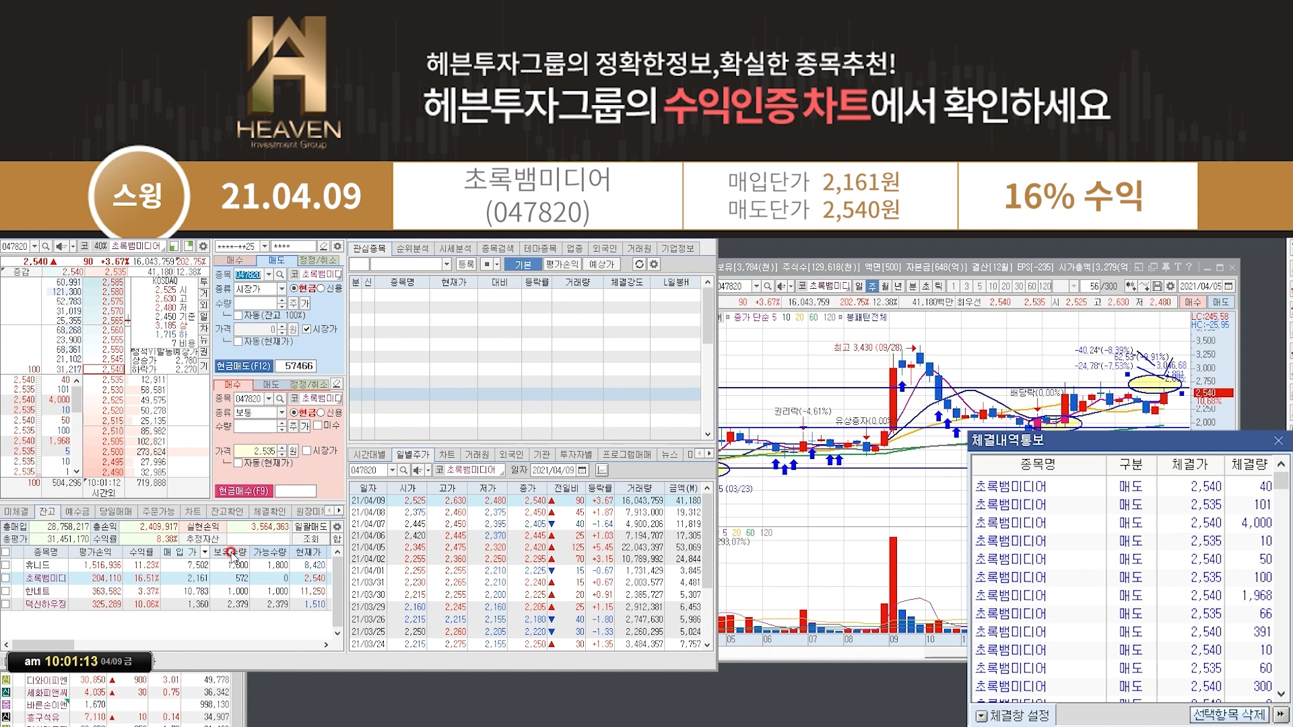Expand stock code dropdown in 일별주가 toolbar
Viewport: 1293px width, 727px height.
(392, 470)
